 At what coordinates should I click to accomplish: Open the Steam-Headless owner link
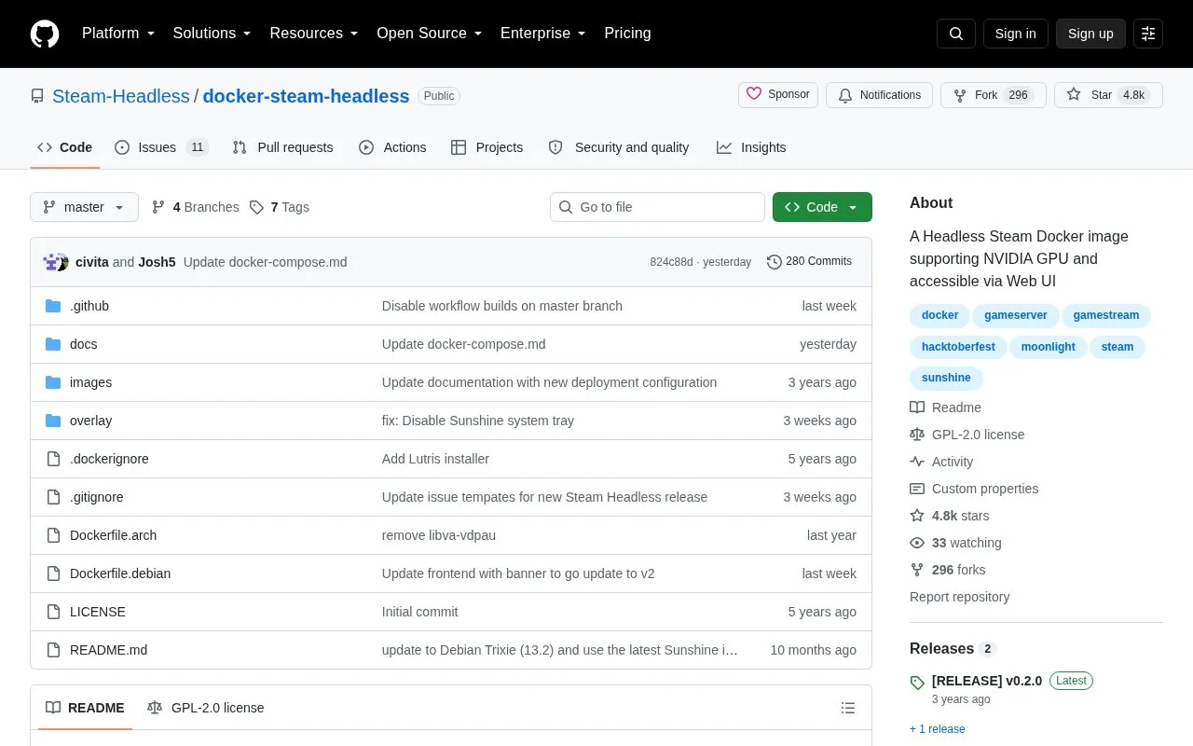120,96
